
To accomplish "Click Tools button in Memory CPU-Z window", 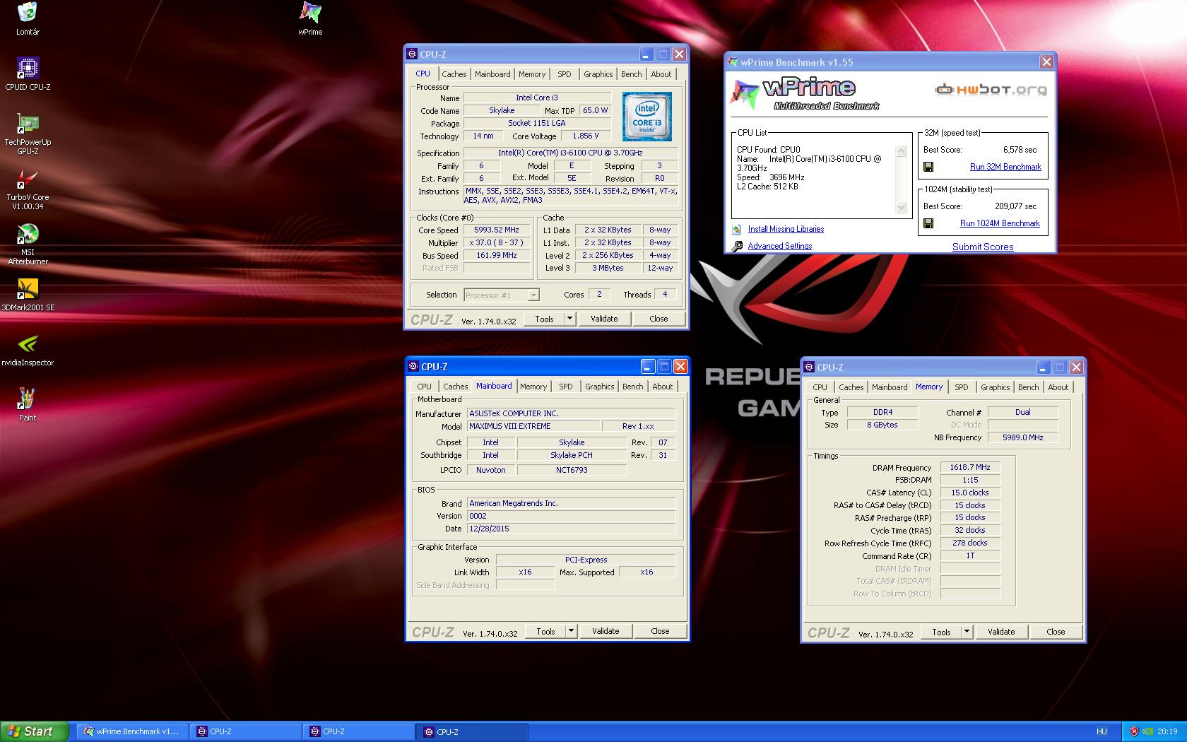I will (x=941, y=632).
